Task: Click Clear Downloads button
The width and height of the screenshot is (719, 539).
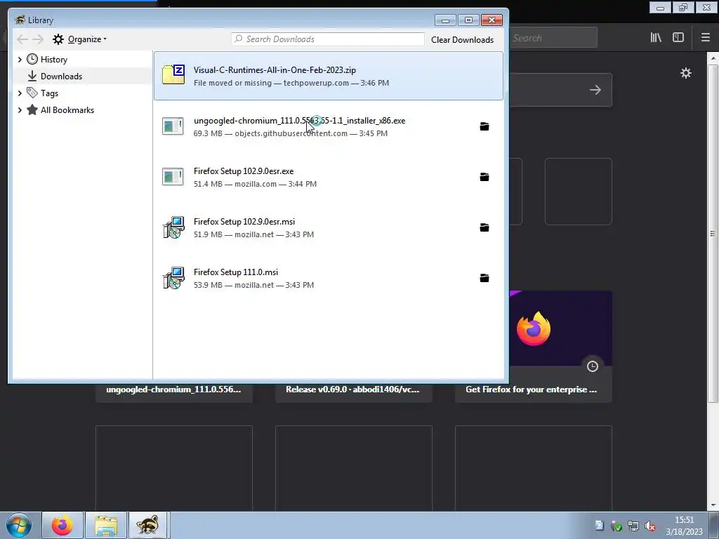Action: [x=462, y=40]
